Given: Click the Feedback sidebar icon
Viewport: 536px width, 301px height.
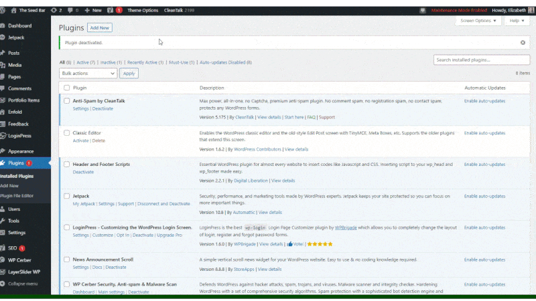Looking at the screenshot, I should pyautogui.click(x=3, y=124).
